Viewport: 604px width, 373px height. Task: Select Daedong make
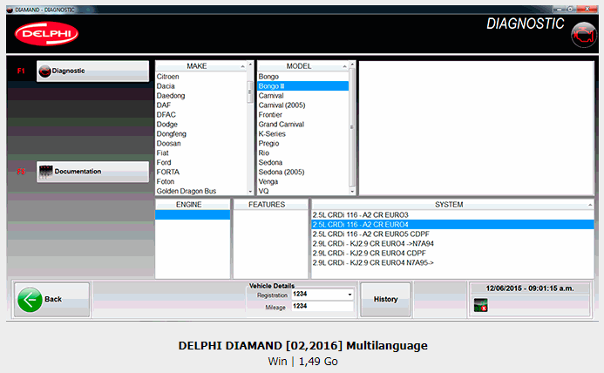[x=200, y=96]
